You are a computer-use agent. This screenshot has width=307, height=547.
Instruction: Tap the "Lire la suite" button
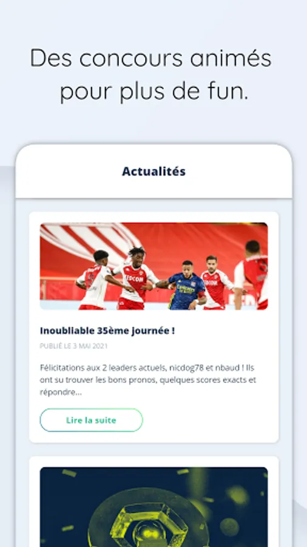click(x=91, y=420)
